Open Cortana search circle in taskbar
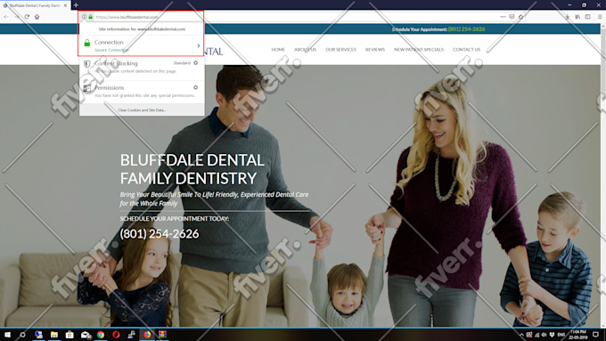The width and height of the screenshot is (606, 341). 22,335
